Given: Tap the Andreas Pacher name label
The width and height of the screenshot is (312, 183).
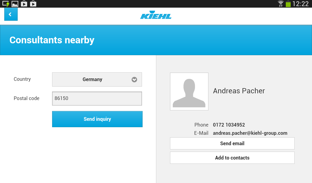Looking at the screenshot, I should pyautogui.click(x=239, y=91).
